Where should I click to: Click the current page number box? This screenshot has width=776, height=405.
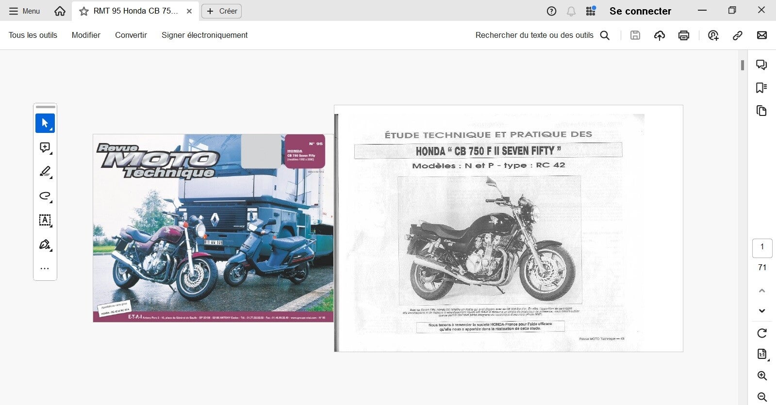(762, 248)
